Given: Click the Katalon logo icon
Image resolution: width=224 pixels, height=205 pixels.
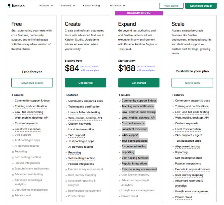Looking at the screenshot, I should tap(9, 6).
